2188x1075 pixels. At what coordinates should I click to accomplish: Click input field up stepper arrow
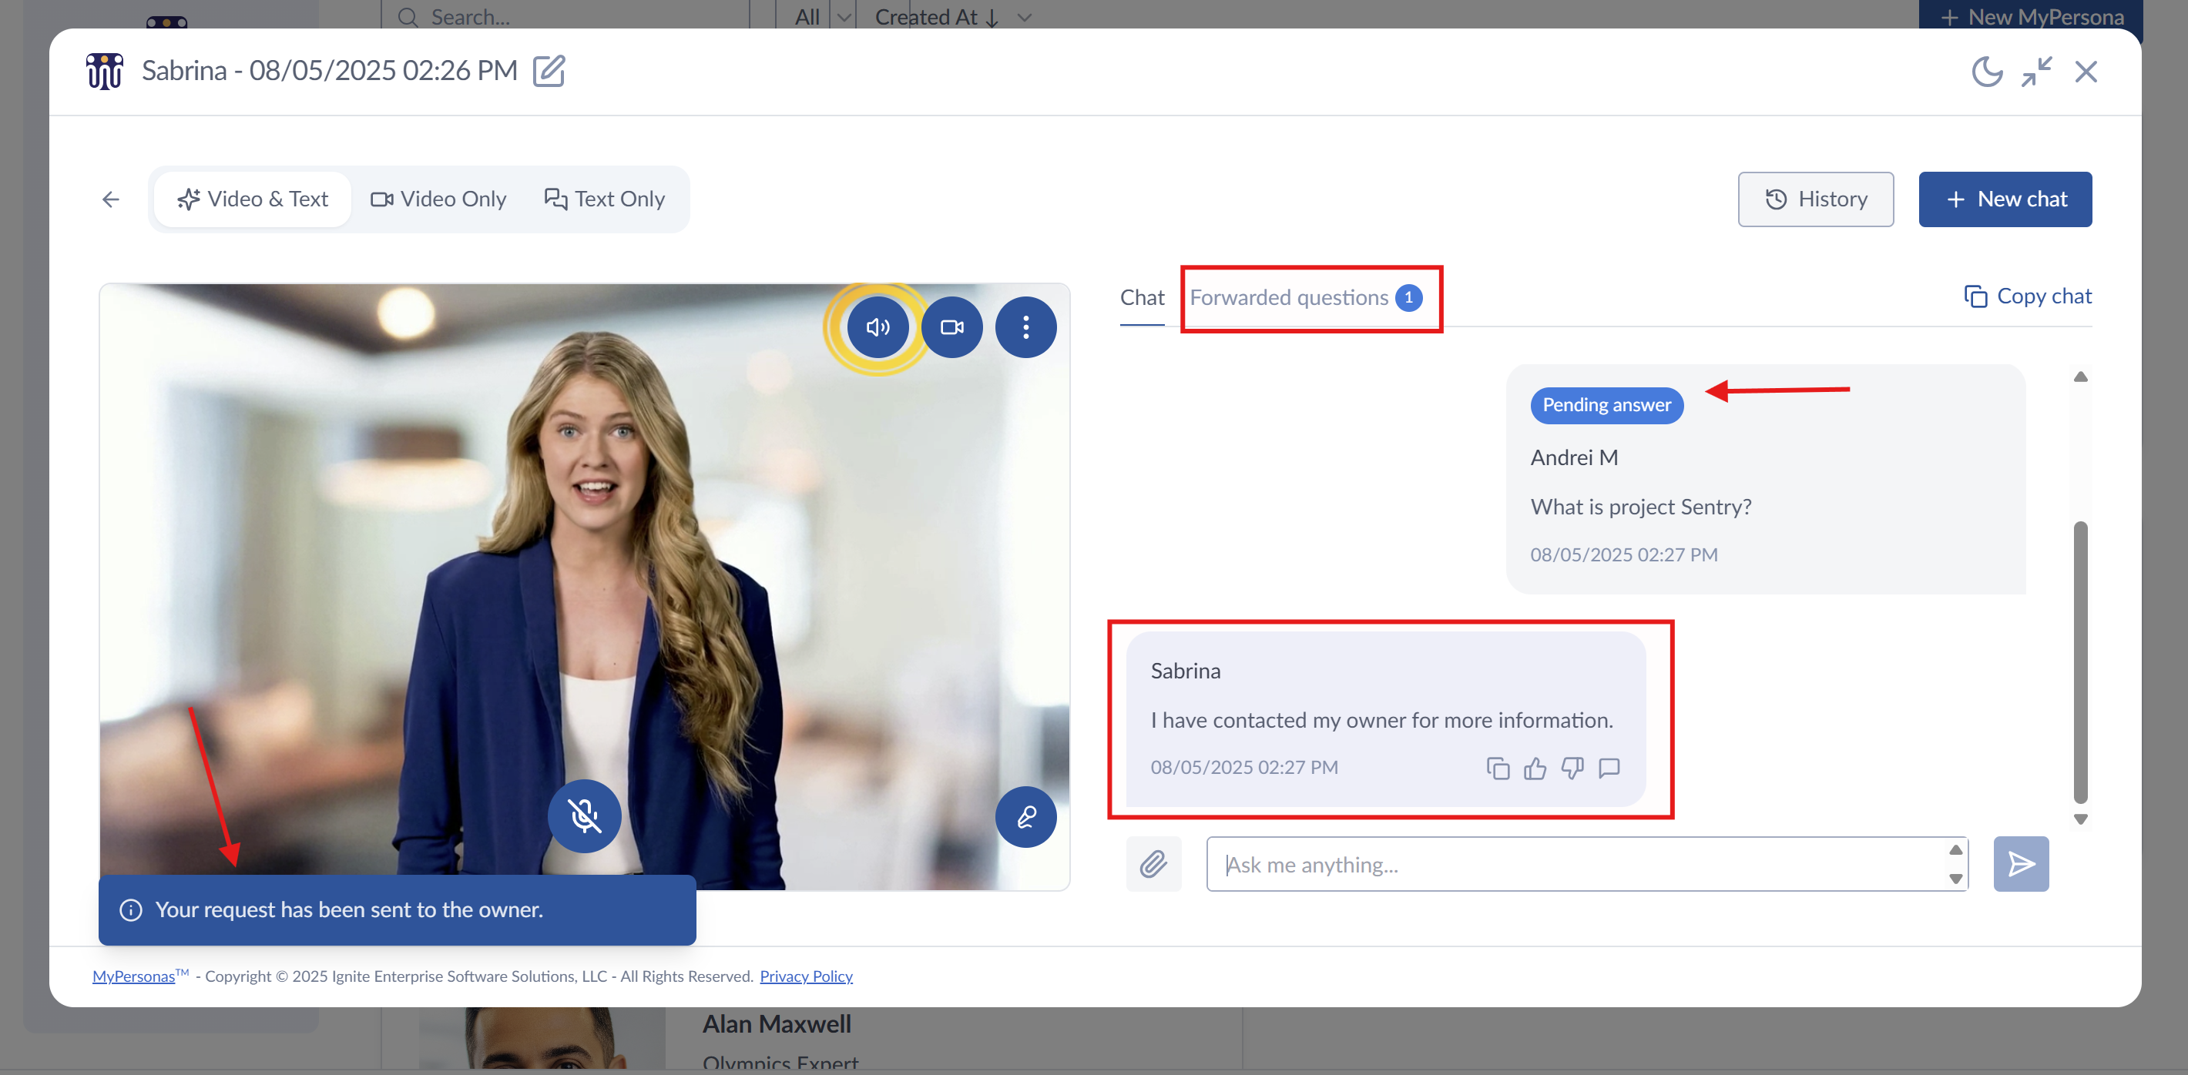point(1956,850)
